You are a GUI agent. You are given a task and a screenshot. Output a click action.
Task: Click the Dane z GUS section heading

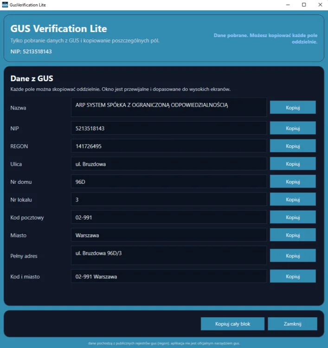click(32, 78)
